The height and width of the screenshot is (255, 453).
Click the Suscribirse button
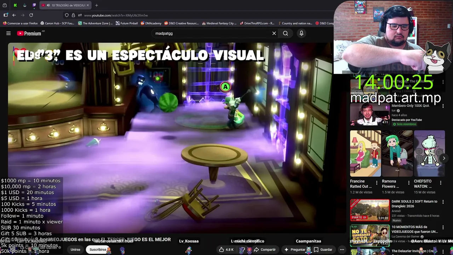click(x=98, y=250)
